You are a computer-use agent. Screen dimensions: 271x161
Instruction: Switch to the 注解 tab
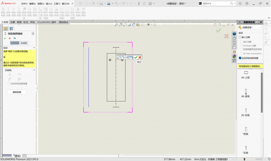13,22
